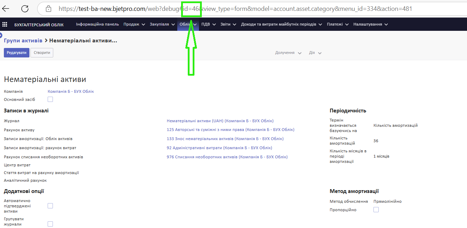Image resolution: width=467 pixels, height=228 pixels.
Task: Click the Записи в журналі section heading
Action: (26, 111)
